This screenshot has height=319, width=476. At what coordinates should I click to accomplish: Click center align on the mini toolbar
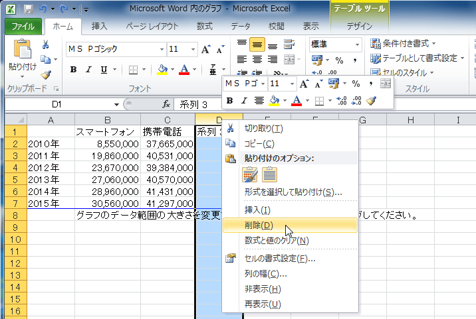[x=259, y=101]
